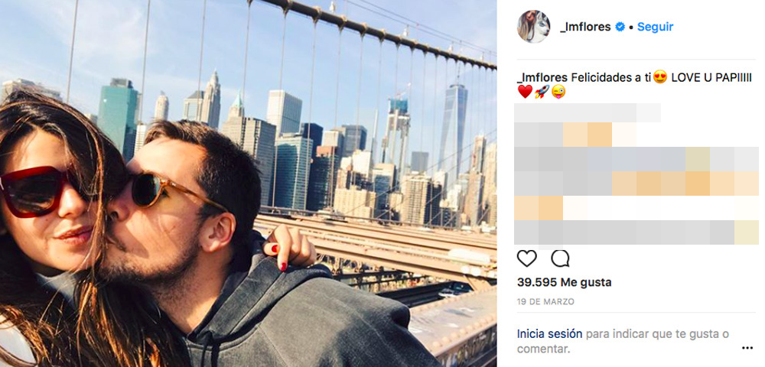Open the _lmflores username in the post header
This screenshot has height=367, width=765.
(x=585, y=27)
